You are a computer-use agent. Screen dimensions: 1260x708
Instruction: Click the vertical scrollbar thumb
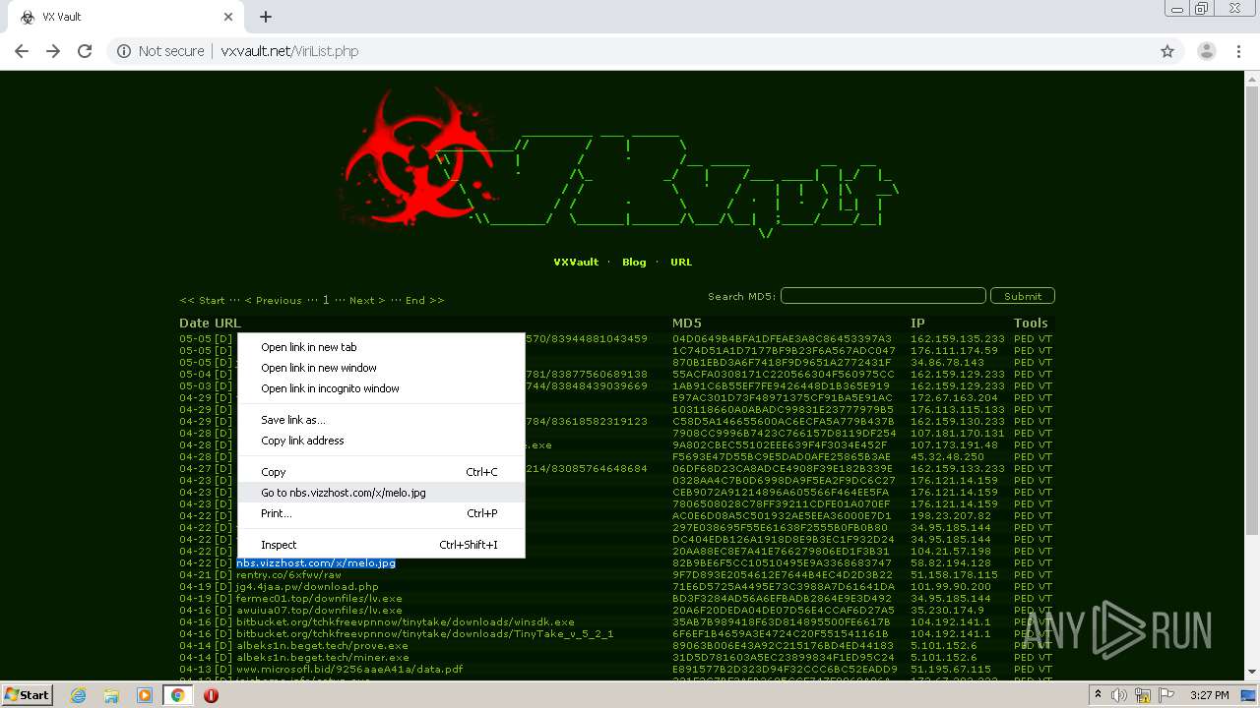coord(1252,310)
